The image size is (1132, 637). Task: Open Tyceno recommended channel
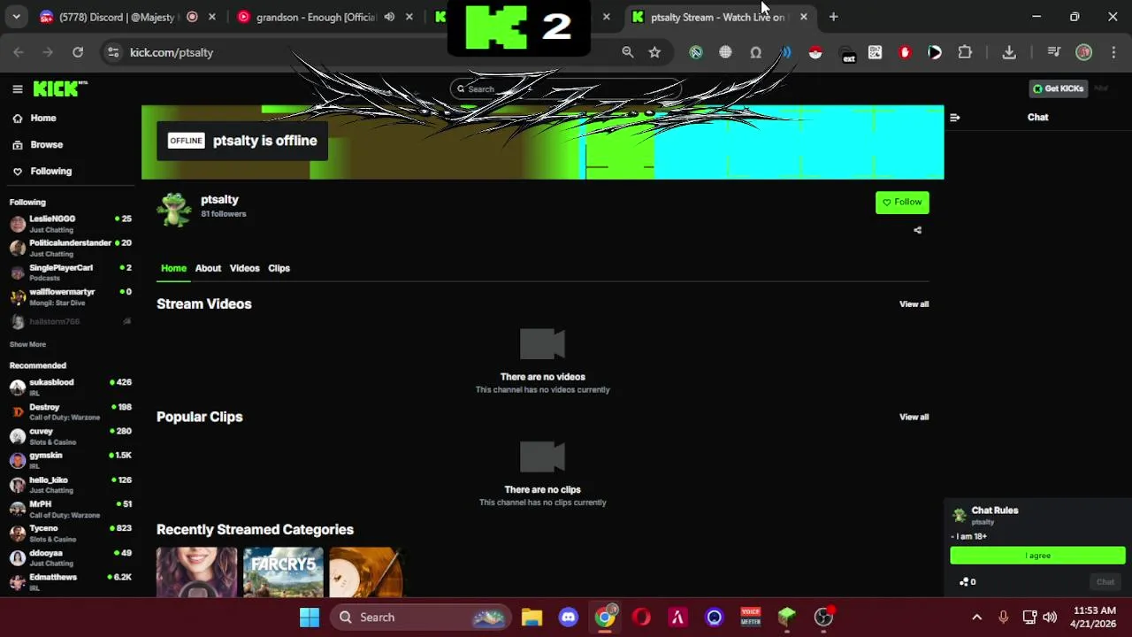tap(71, 533)
